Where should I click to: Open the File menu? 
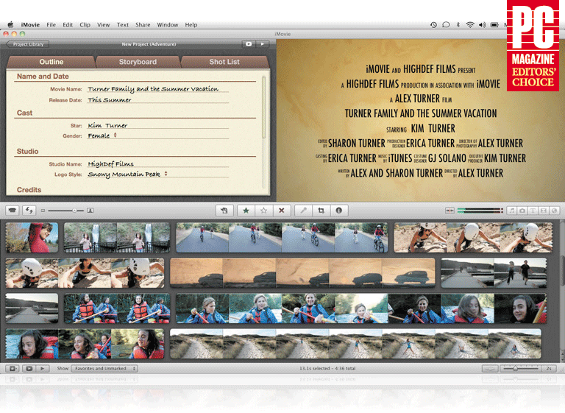click(51, 25)
